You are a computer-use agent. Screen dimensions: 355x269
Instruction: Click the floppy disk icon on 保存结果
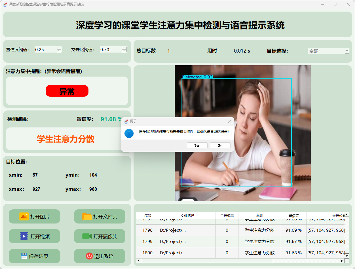(24, 256)
